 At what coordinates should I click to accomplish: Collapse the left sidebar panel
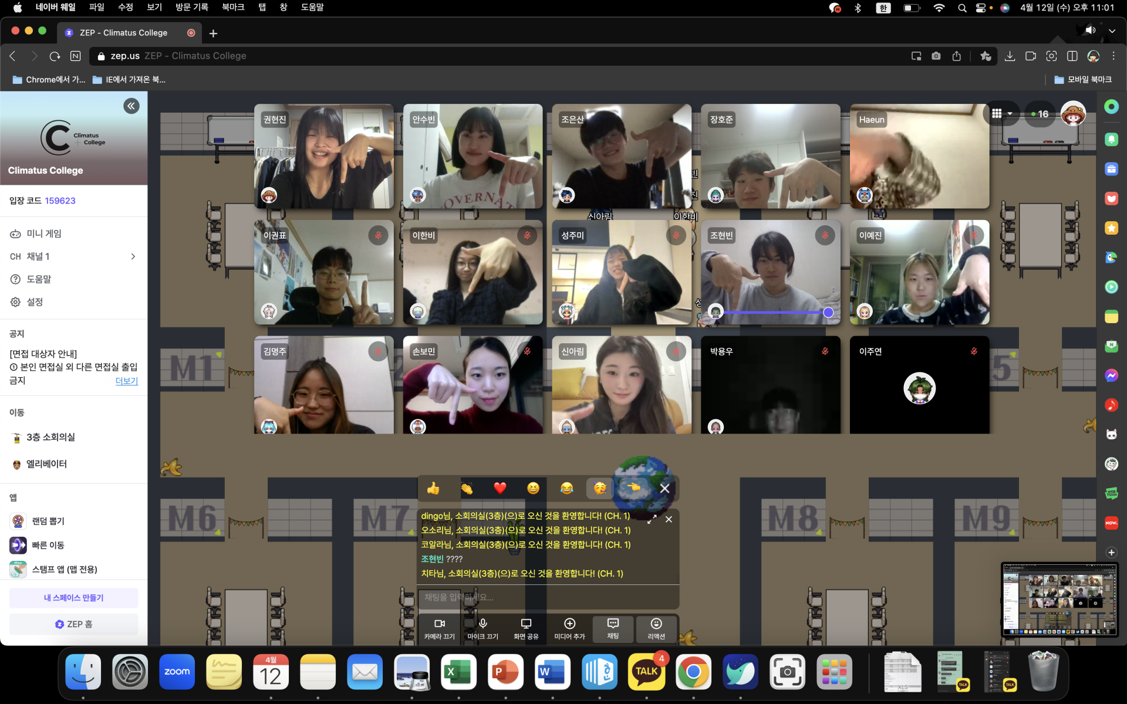click(131, 106)
